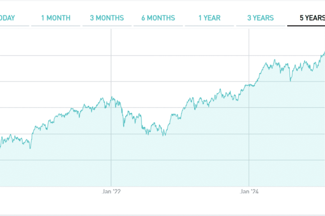Image resolution: width=325 pixels, height=216 pixels.
Task: Click the Jan '24 axis label
Action: (249, 191)
